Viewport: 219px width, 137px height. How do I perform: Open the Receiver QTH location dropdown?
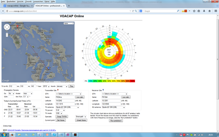click(115, 94)
